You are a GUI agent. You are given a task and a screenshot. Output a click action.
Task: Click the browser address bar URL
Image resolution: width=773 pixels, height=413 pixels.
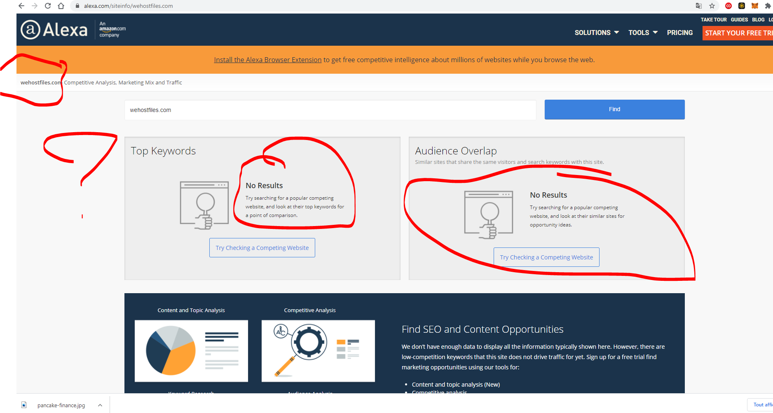[x=129, y=6]
